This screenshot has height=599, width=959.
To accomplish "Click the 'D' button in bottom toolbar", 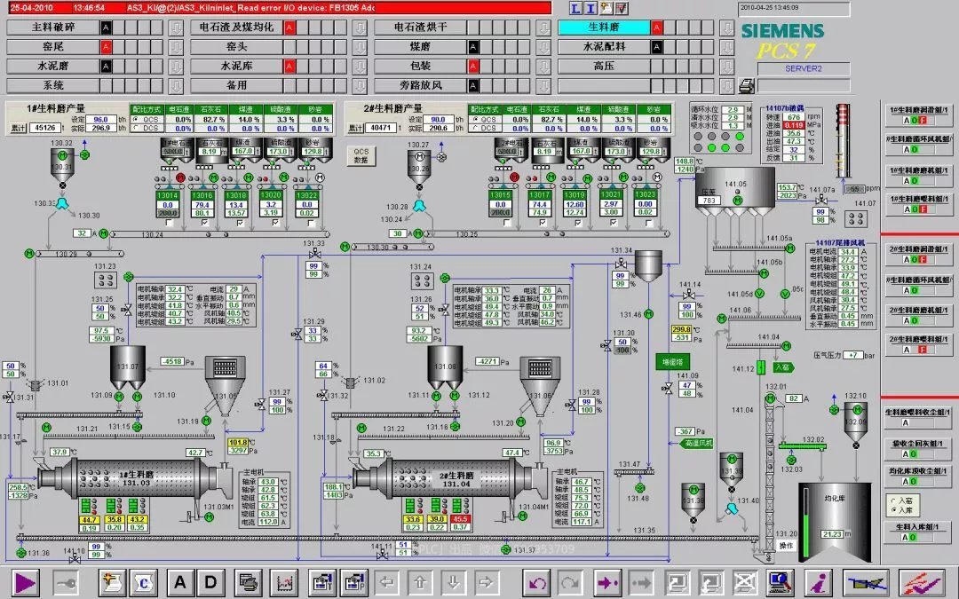I will point(211,582).
